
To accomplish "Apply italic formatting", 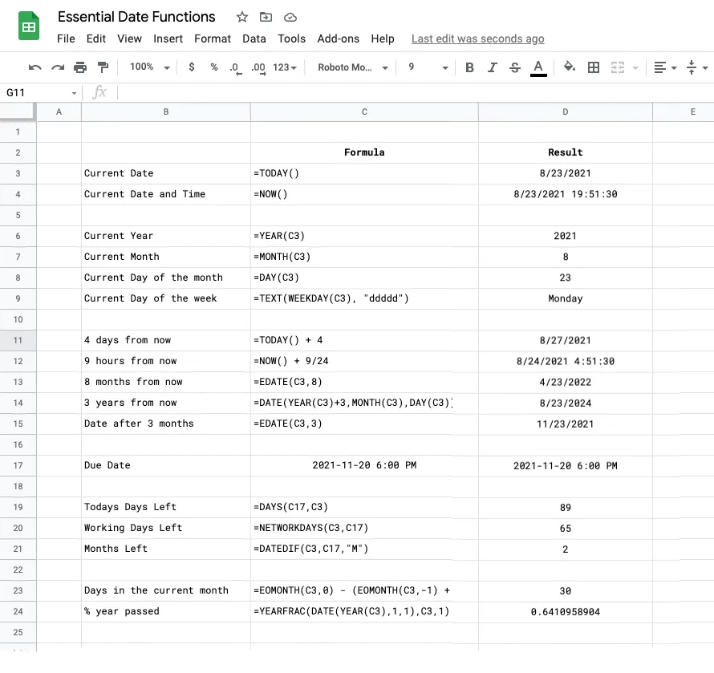I will (x=492, y=67).
